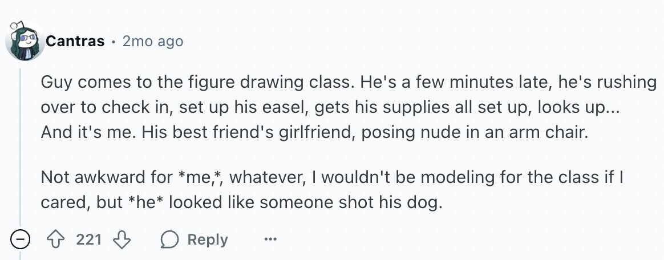Open Cantras user avatar image
Viewport: 664px width, 260px height.
[25, 40]
